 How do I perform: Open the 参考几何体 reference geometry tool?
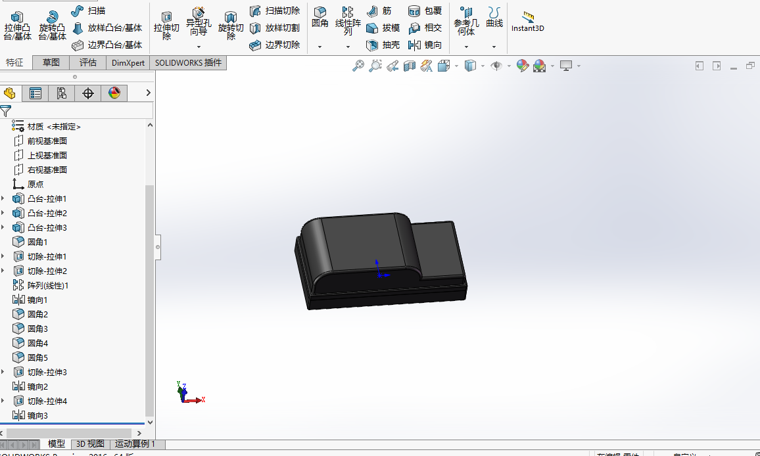click(466, 21)
